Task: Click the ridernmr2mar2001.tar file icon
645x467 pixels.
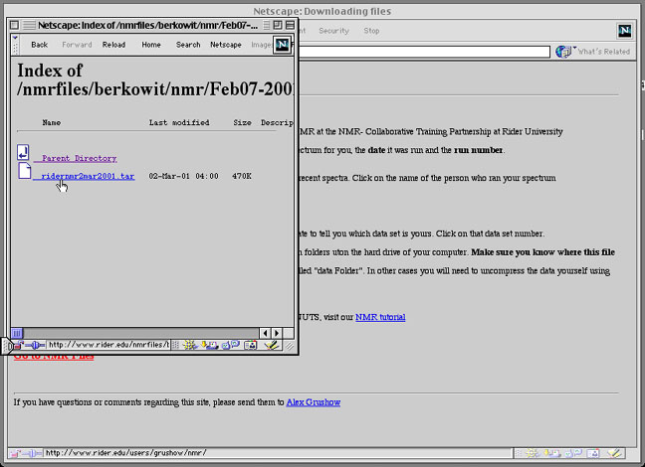Action: click(23, 173)
